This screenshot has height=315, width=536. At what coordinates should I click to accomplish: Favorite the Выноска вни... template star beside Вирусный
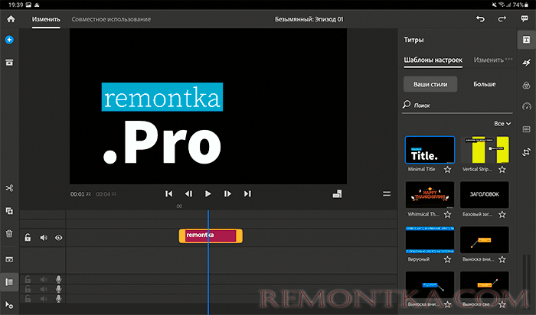point(502,260)
